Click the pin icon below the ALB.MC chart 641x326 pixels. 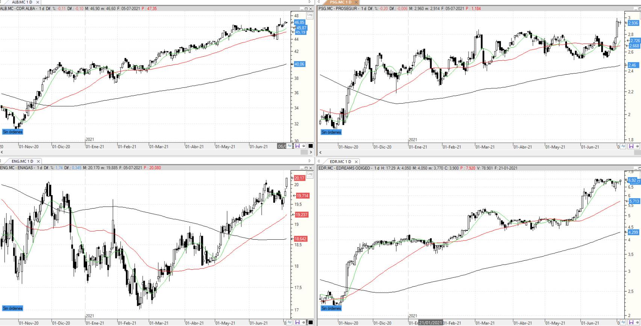pos(304,146)
